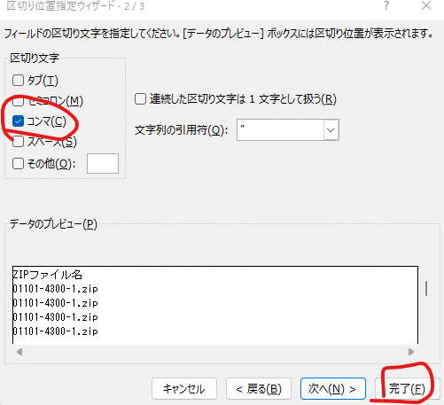Go back with the < 戻る(B) button
The width and height of the screenshot is (444, 405).
259,389
